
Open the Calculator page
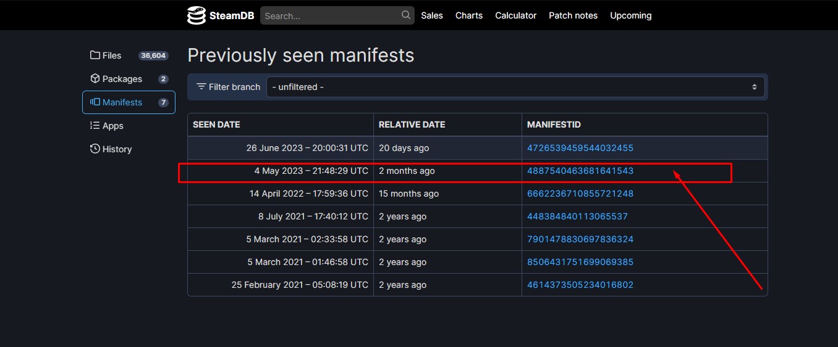(x=516, y=15)
